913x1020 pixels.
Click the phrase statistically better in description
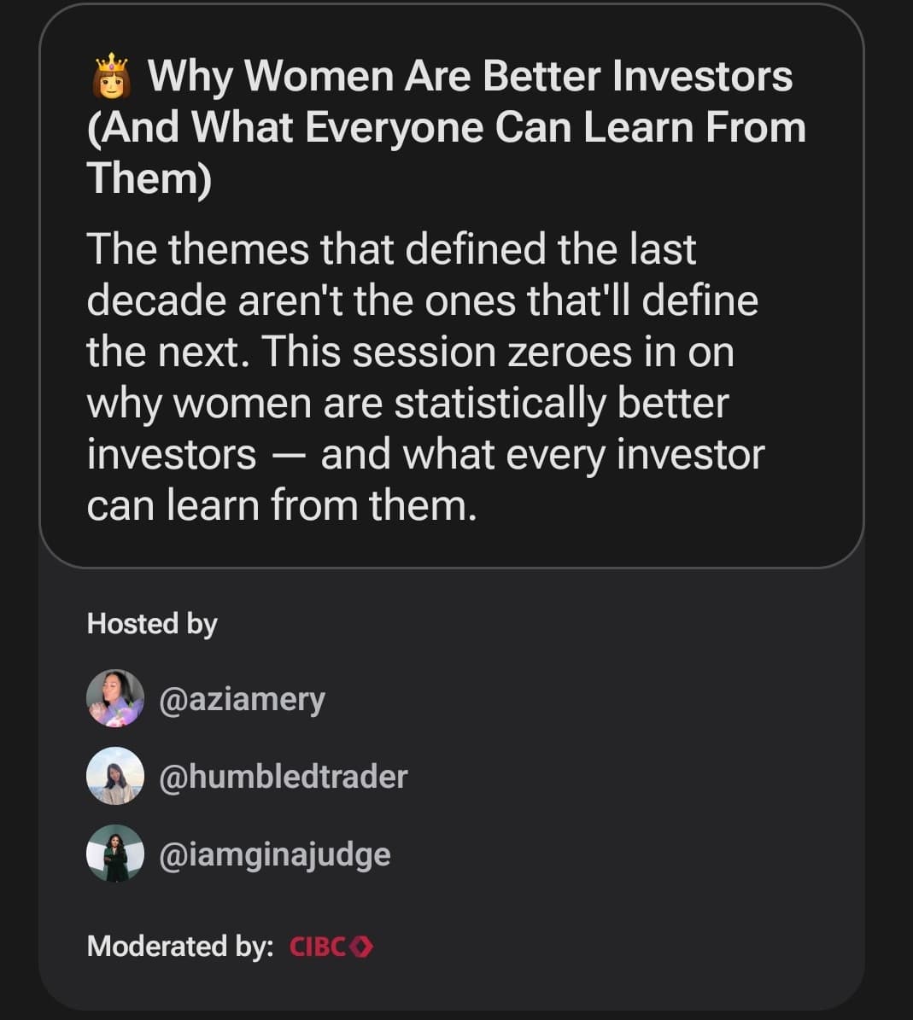click(562, 404)
